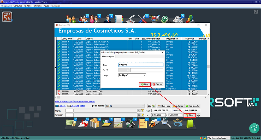The width and height of the screenshot is (261, 140).
Task: Click the refresh sync icon at top right
Action: 256,12
